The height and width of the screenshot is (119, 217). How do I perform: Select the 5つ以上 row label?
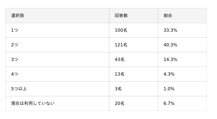coord(19,89)
